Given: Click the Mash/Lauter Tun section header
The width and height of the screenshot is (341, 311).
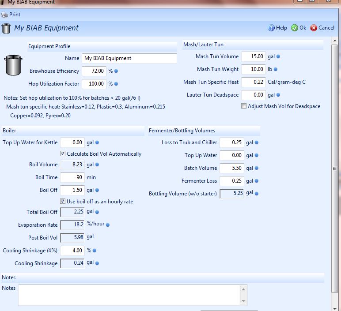Looking at the screenshot, I should 253,45.
